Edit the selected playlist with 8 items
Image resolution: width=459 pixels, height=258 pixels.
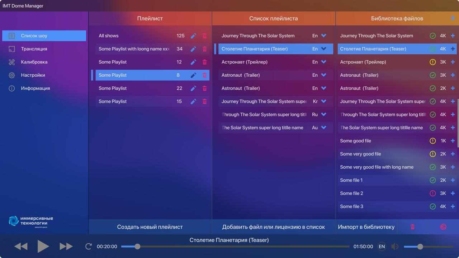[x=193, y=75]
